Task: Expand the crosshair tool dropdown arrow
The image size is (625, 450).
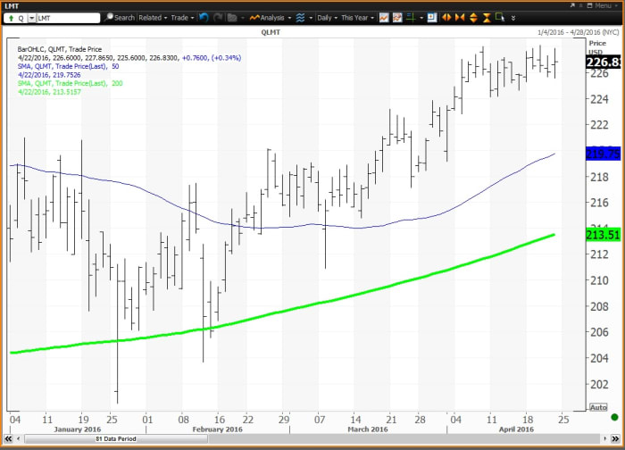Action: coord(421,18)
